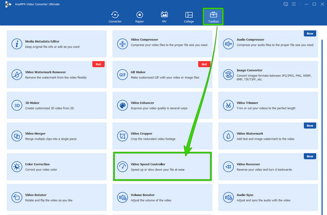Click the Video Watermark droplet icon
Screen dimensions: 327x215
pos(228,136)
